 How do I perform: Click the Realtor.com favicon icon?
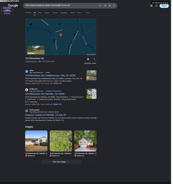[x=26, y=90]
